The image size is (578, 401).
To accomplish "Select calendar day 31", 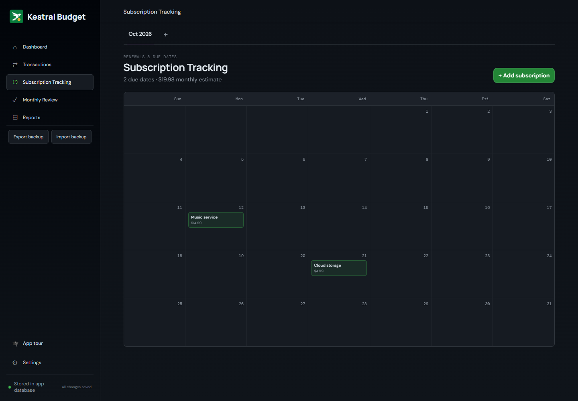I will pos(523,322).
